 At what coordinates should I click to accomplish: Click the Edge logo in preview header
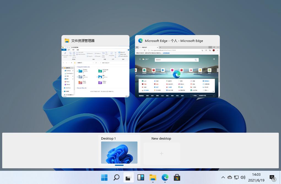[140, 41]
